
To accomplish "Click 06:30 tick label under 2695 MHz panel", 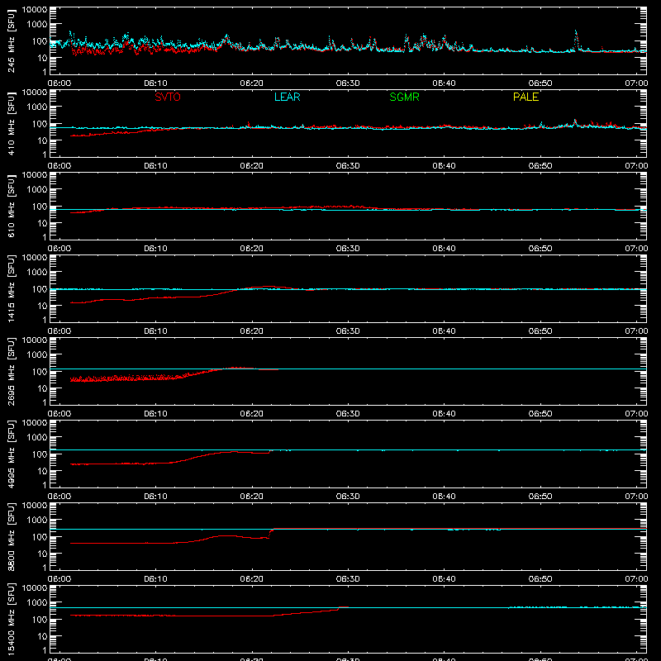I will 348,414.
